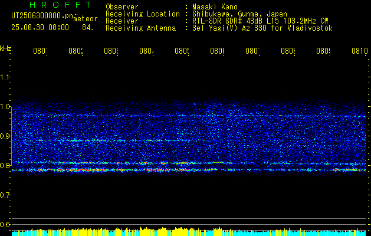Image resolution: width=371 pixels, height=236 pixels.
Task: Click the 0801 time marker
Action: 40,51
